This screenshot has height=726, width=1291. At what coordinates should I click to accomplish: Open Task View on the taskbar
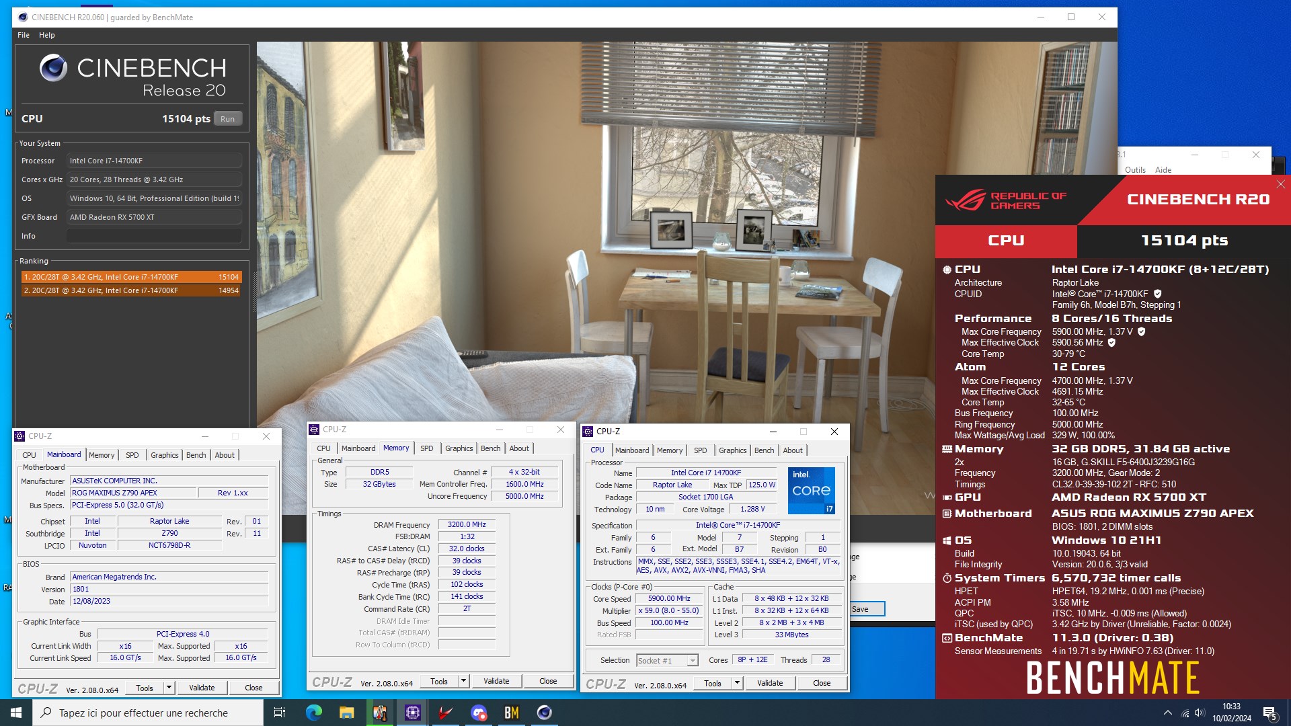click(x=280, y=713)
